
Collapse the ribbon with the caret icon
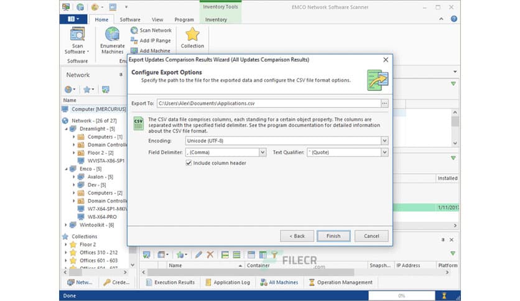(441, 19)
